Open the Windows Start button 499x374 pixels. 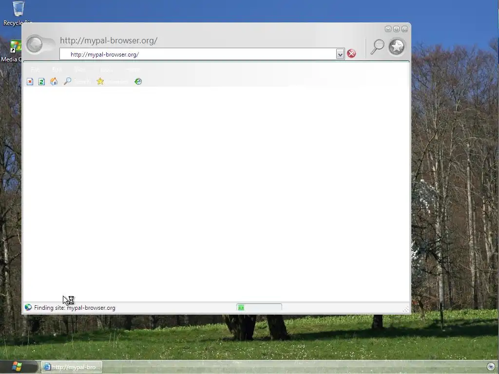pyautogui.click(x=17, y=366)
